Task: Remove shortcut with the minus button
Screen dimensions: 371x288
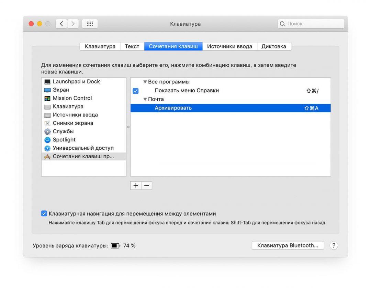Action: coord(147,185)
